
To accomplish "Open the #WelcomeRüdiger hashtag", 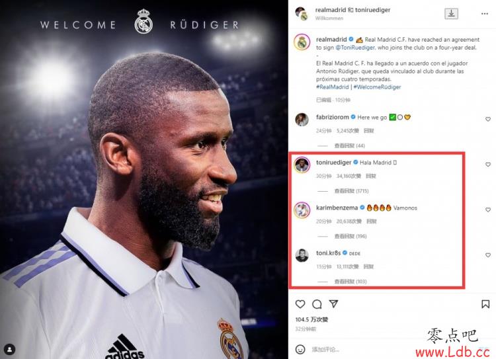I will point(377,87).
